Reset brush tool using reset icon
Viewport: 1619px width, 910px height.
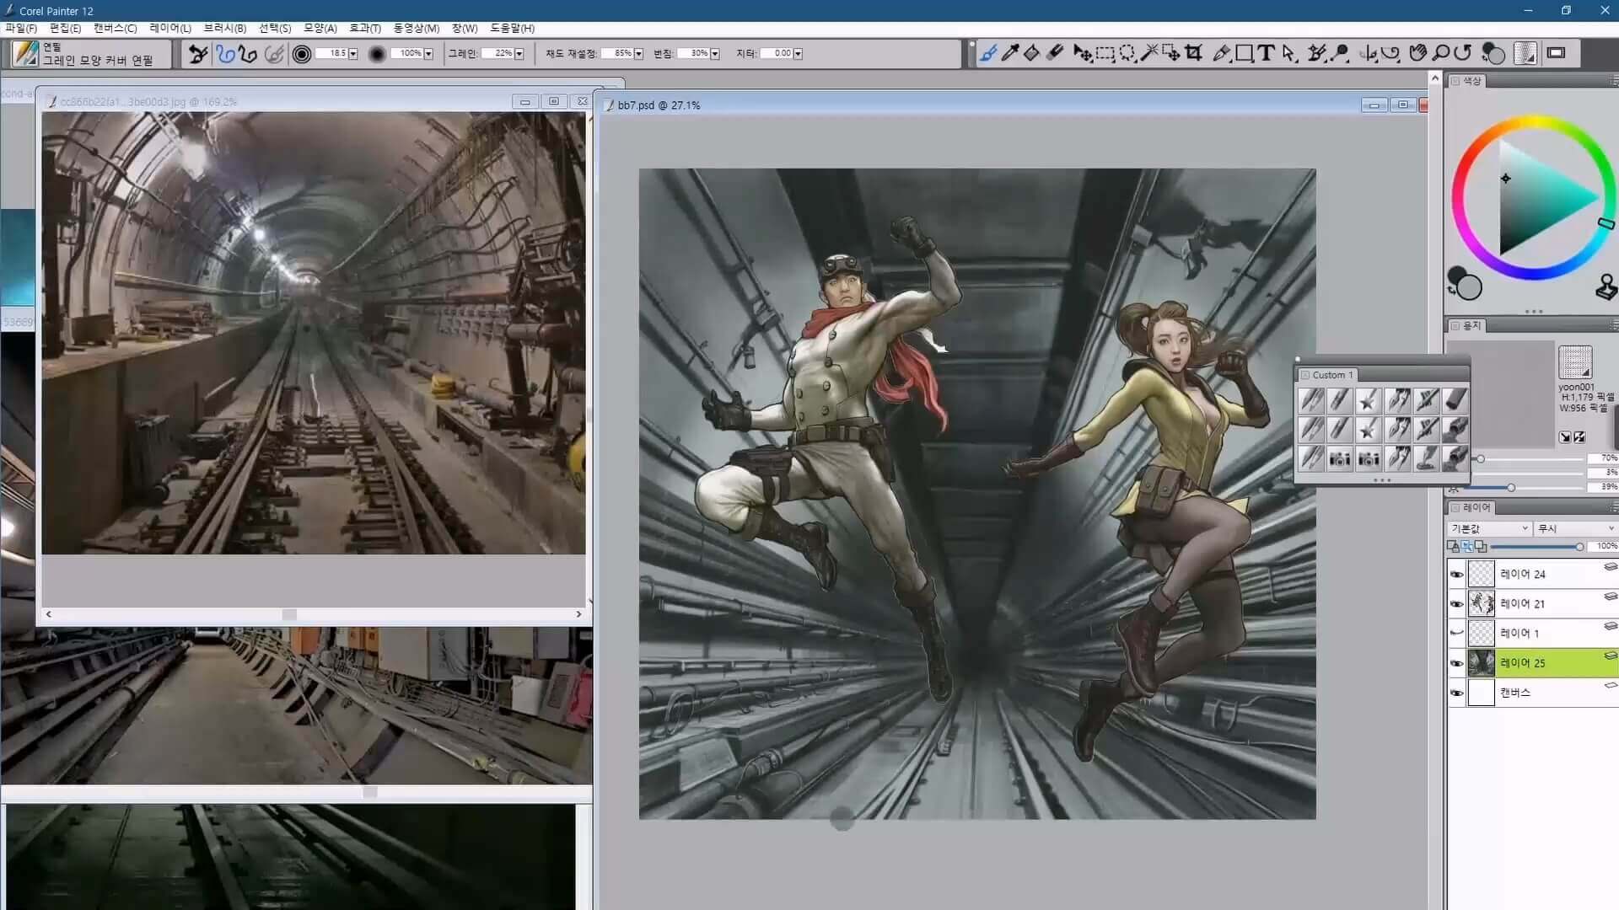[198, 54]
